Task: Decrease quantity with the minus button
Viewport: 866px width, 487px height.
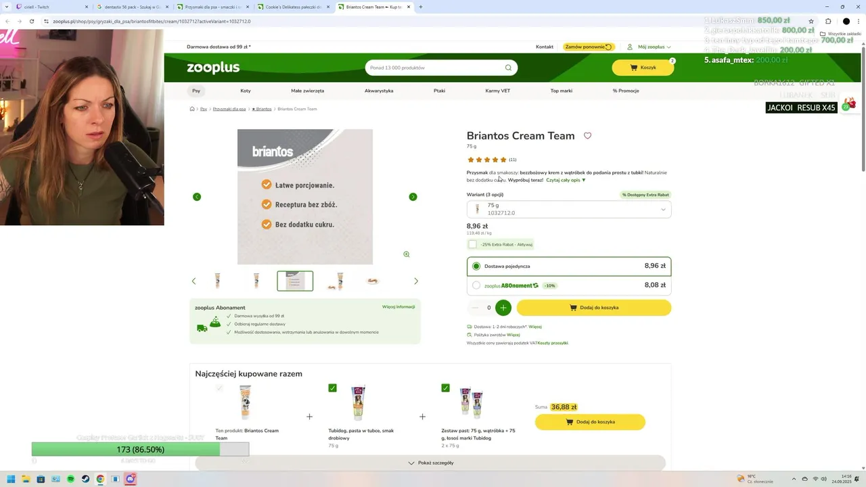Action: pyautogui.click(x=475, y=308)
